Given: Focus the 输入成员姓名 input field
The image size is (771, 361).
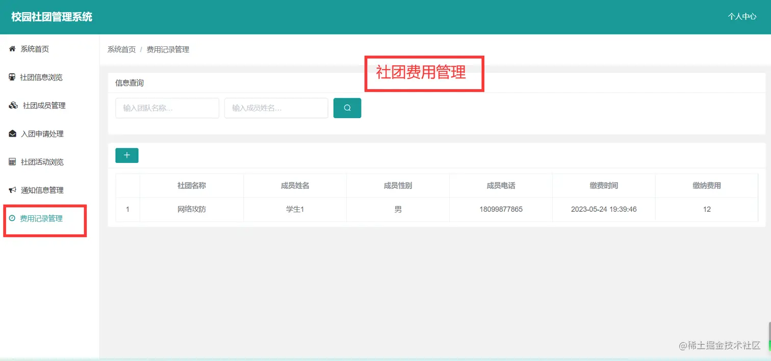Looking at the screenshot, I should (276, 108).
